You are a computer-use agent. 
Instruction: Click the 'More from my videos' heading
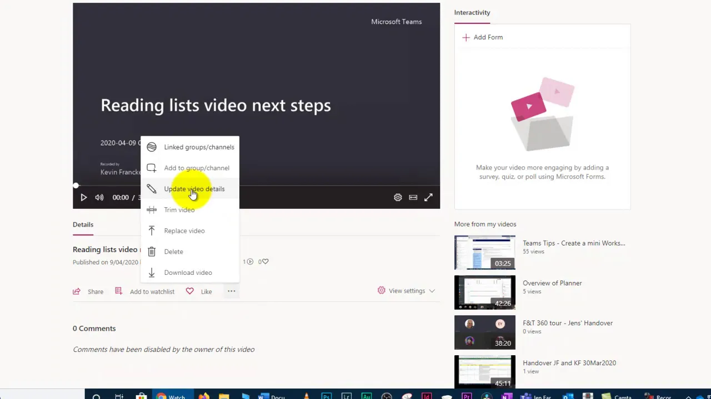tap(485, 224)
